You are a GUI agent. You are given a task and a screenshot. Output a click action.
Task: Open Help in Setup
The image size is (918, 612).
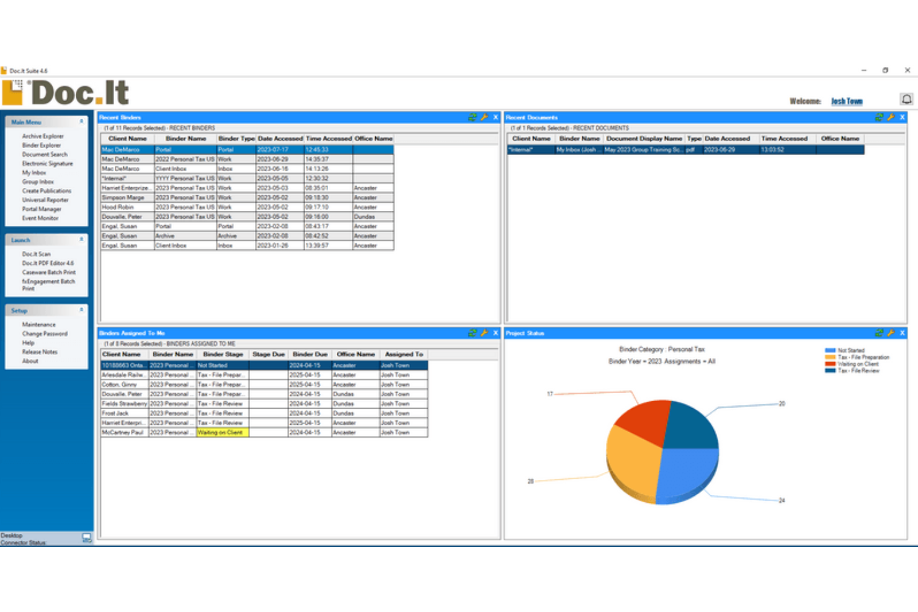[x=29, y=343]
